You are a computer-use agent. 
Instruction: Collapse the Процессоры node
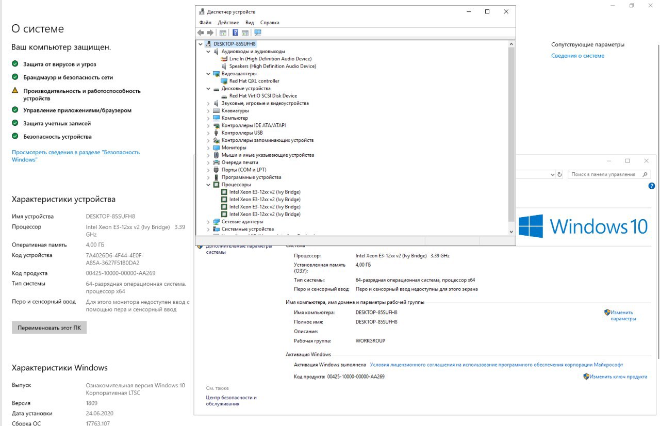tap(208, 185)
